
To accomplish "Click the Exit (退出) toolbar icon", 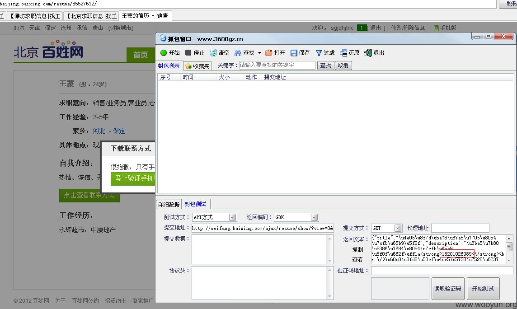I will [368, 53].
